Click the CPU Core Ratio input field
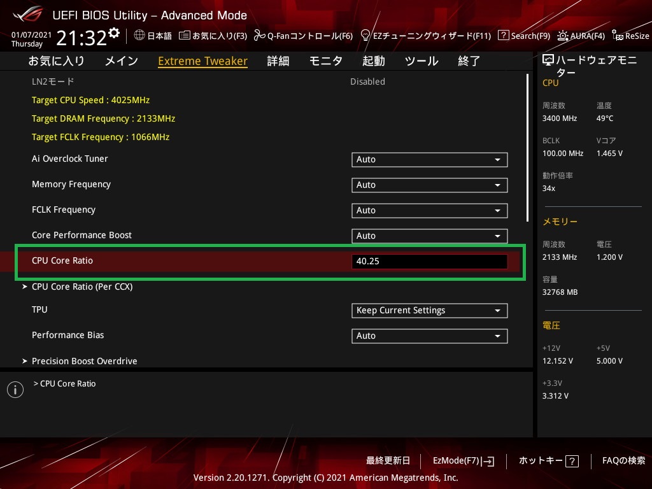The width and height of the screenshot is (652, 489). click(430, 261)
